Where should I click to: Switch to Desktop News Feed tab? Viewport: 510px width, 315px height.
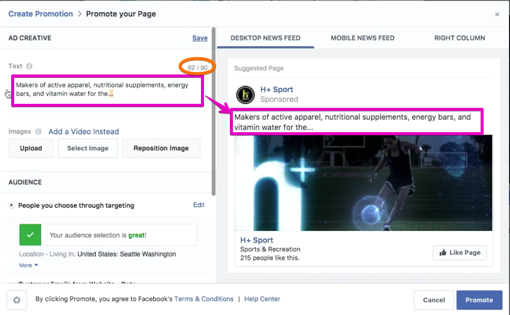point(265,38)
